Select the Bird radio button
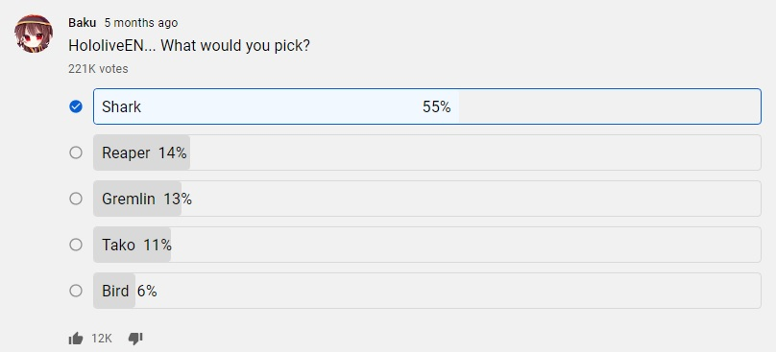 [x=76, y=291]
